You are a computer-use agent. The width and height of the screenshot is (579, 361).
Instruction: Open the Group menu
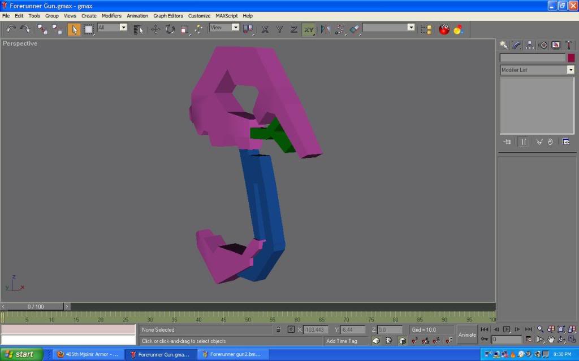[51, 16]
